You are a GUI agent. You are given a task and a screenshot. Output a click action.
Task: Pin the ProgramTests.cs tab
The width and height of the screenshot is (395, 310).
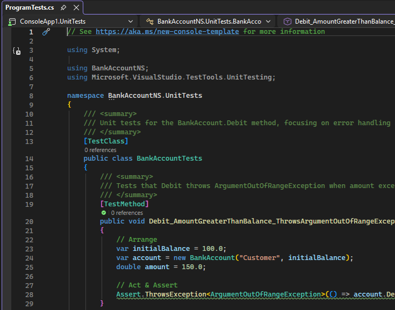tap(63, 8)
